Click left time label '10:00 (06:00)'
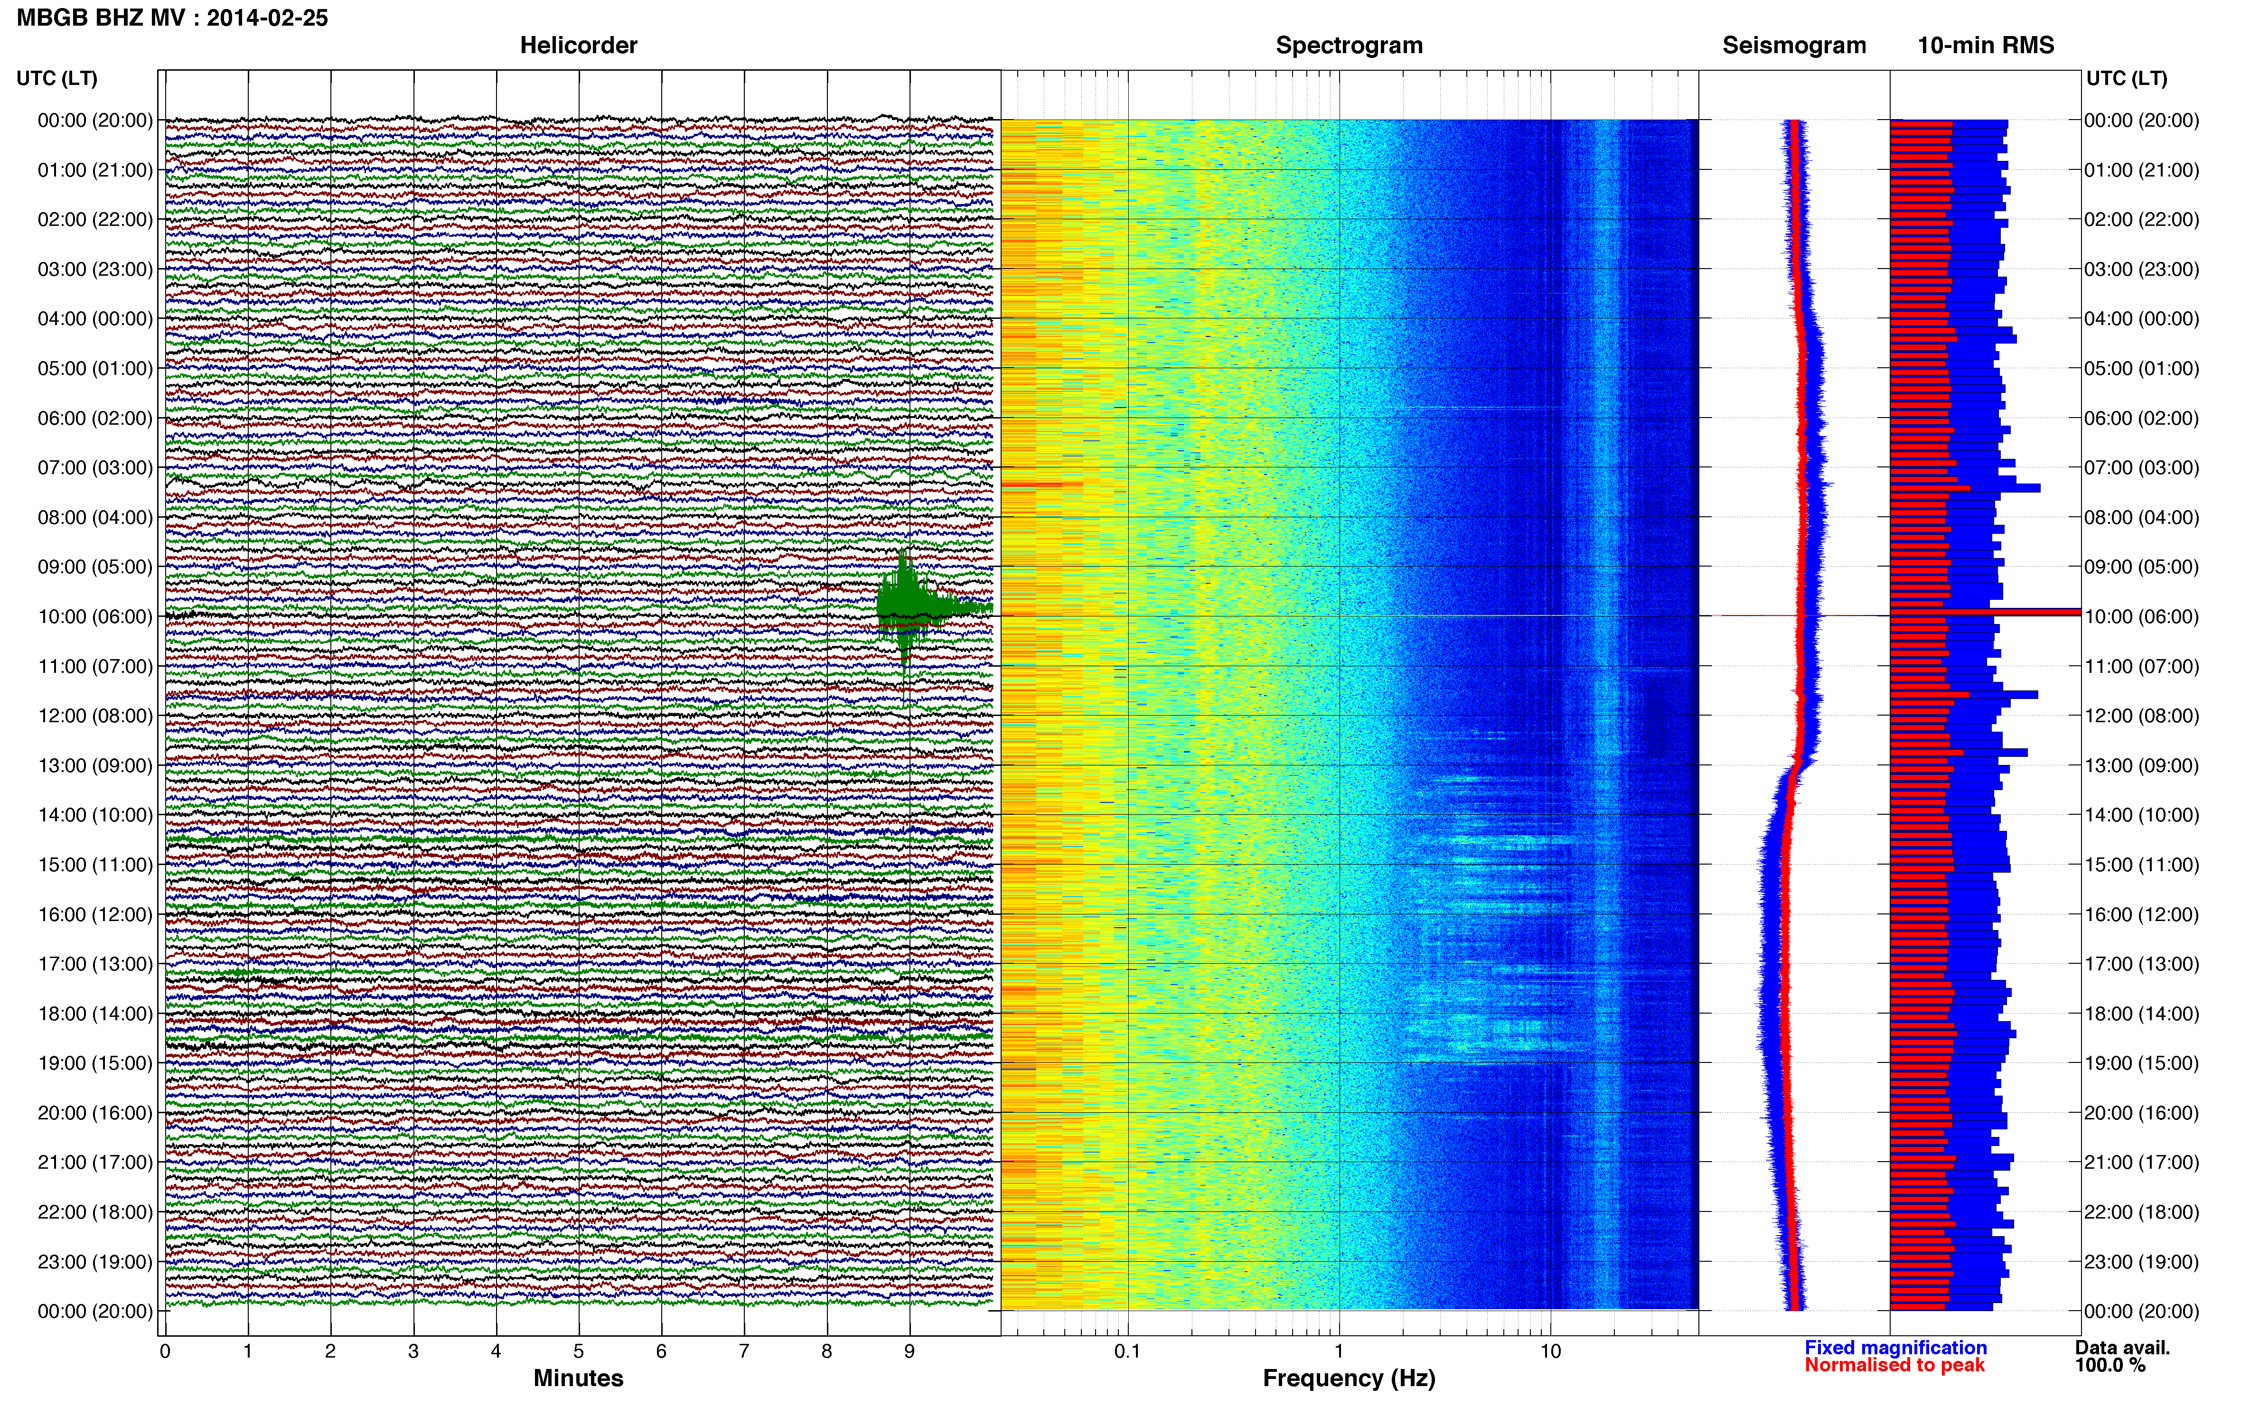This screenshot has height=1406, width=2250. click(x=95, y=616)
